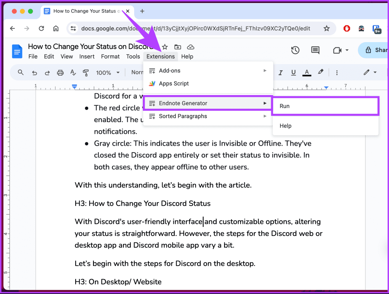Star this document
Screen dimensions: 389x294
pyautogui.click(x=165, y=47)
